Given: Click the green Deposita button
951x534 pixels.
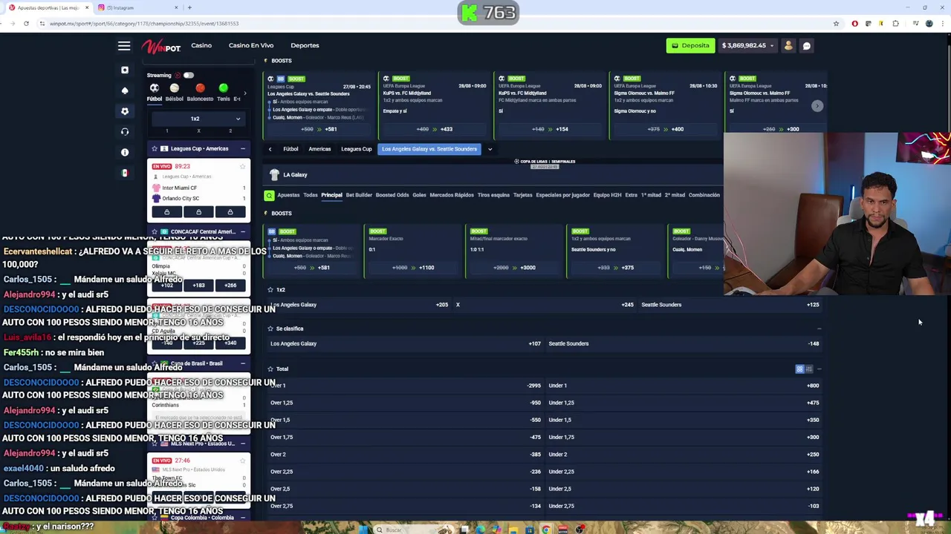Looking at the screenshot, I should pos(690,46).
